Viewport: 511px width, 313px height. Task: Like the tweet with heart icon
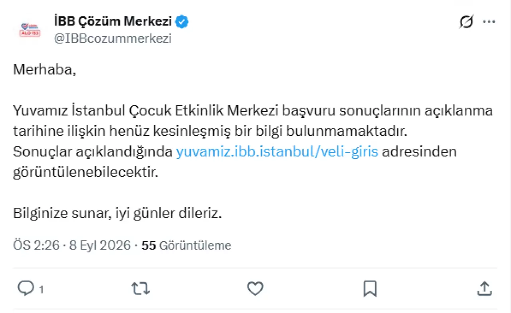[255, 289]
